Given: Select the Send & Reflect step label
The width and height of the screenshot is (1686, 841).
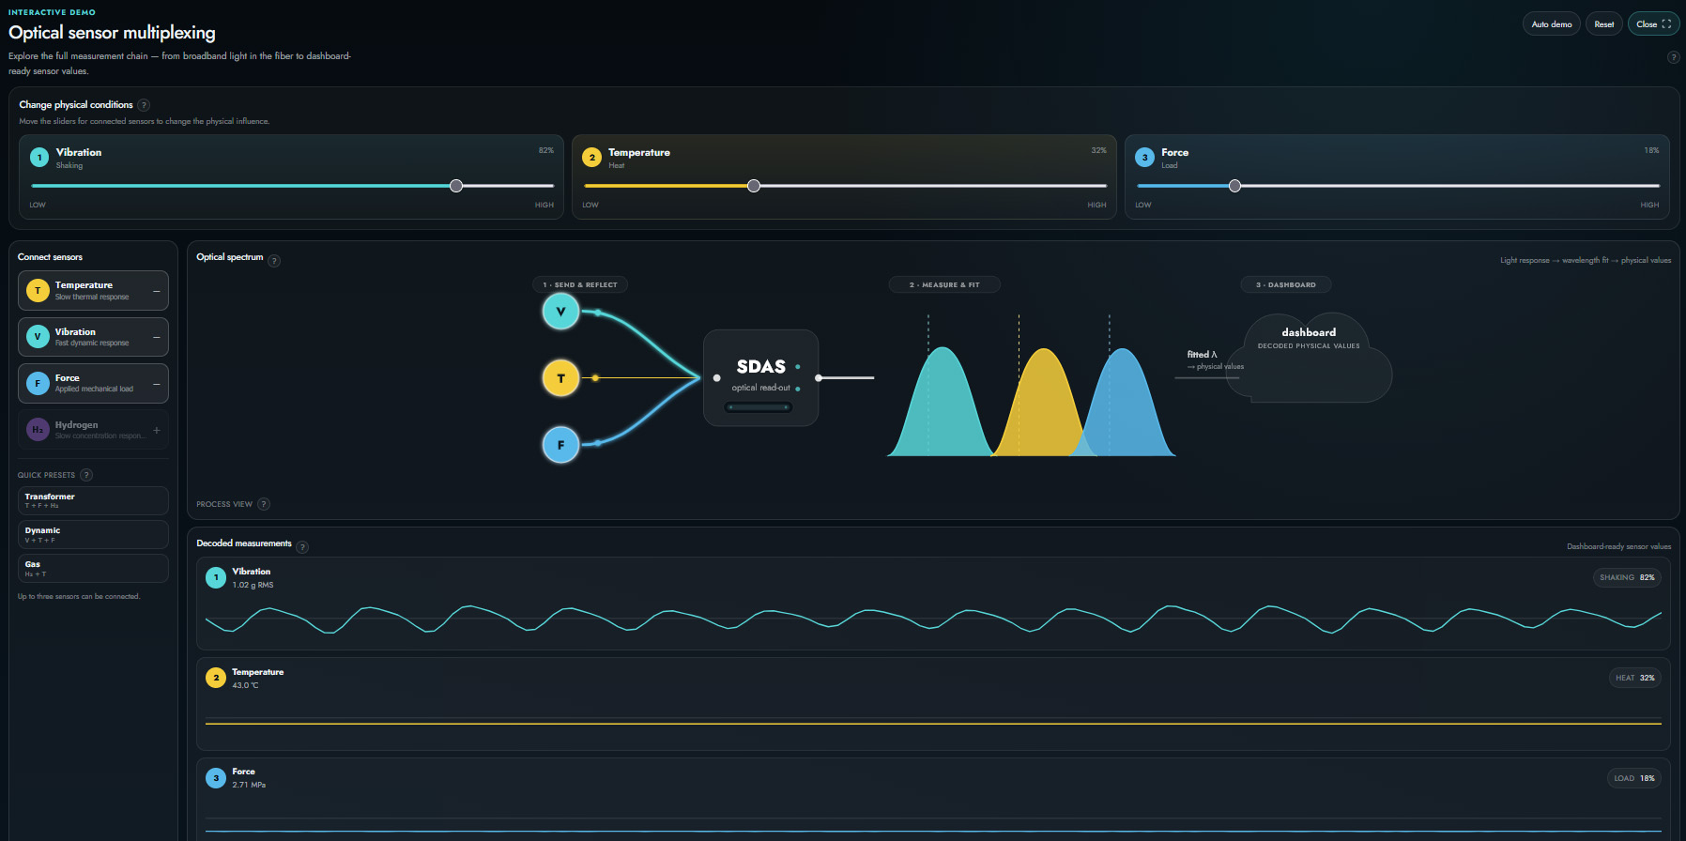Looking at the screenshot, I should 580,284.
